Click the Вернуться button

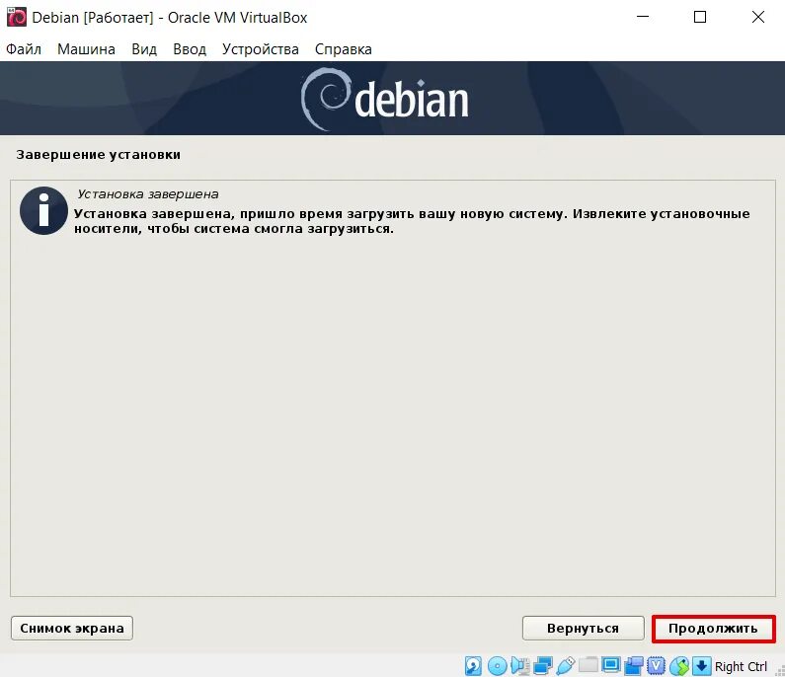[584, 629]
